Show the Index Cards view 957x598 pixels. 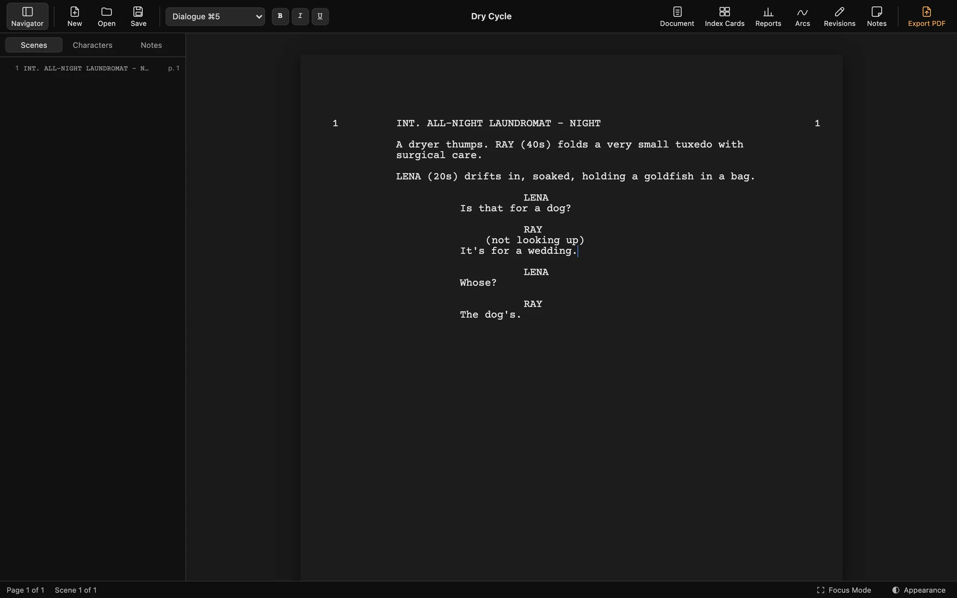[724, 16]
